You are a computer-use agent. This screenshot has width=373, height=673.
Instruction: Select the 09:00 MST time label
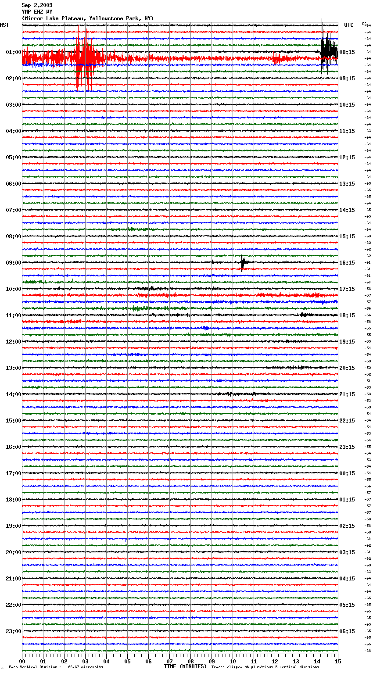(x=14, y=263)
